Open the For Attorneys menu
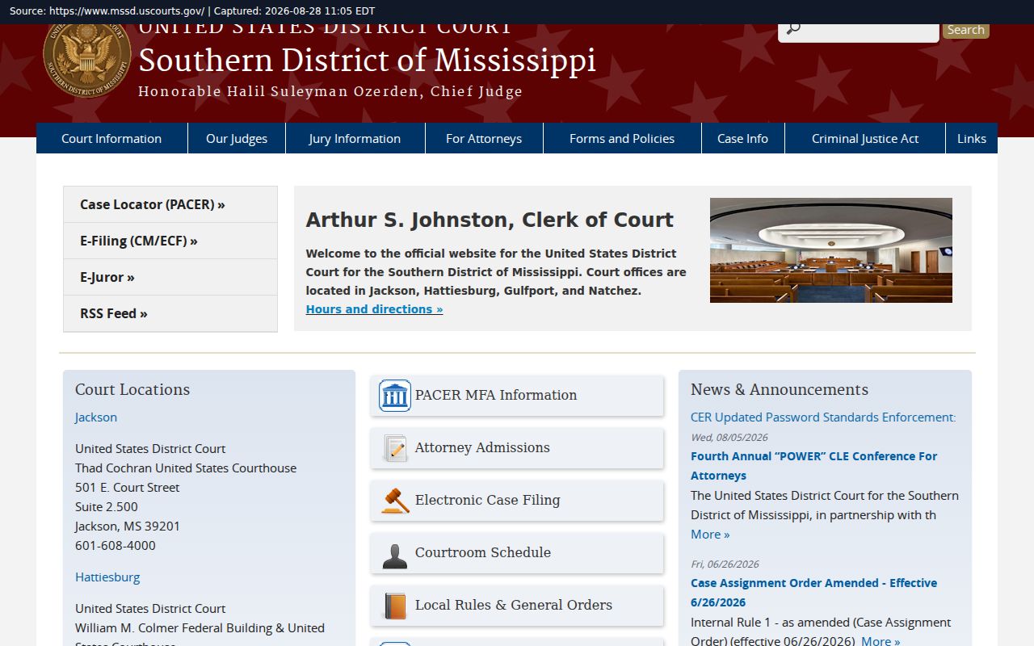The width and height of the screenshot is (1034, 646). 484,138
